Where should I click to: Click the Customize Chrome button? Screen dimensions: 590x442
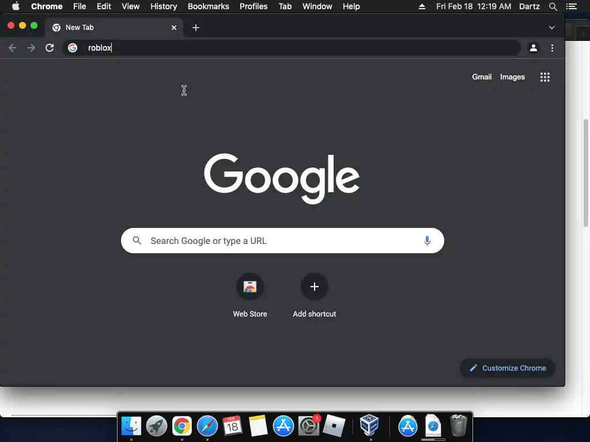pos(508,368)
